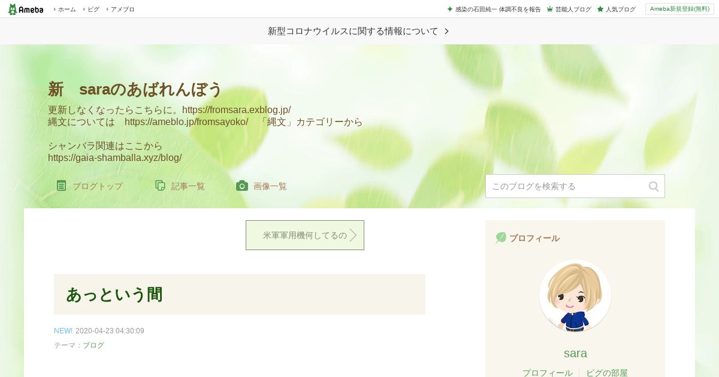Click the crown icon beside 芸能人ブログ
Viewport: 719px width, 377px height.
[550, 10]
